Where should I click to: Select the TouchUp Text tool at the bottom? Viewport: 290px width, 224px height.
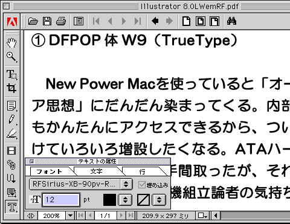tap(11, 207)
